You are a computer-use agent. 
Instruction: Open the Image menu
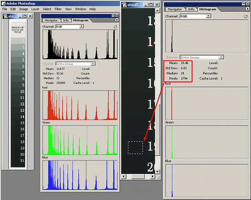pos(24,9)
